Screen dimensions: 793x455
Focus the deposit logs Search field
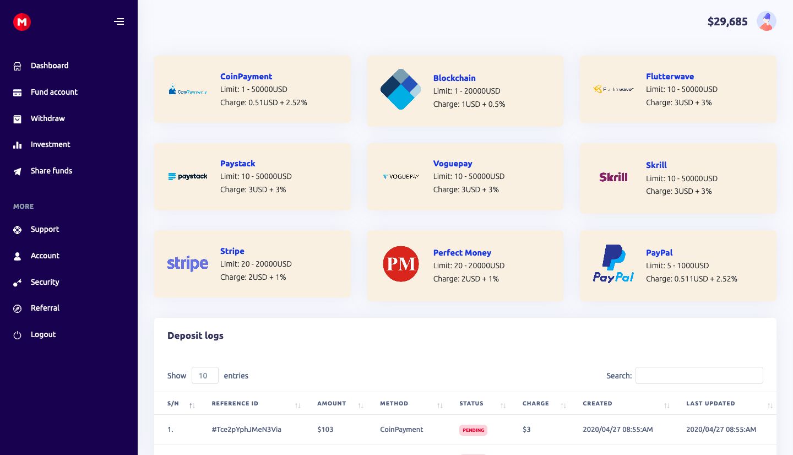tap(699, 375)
